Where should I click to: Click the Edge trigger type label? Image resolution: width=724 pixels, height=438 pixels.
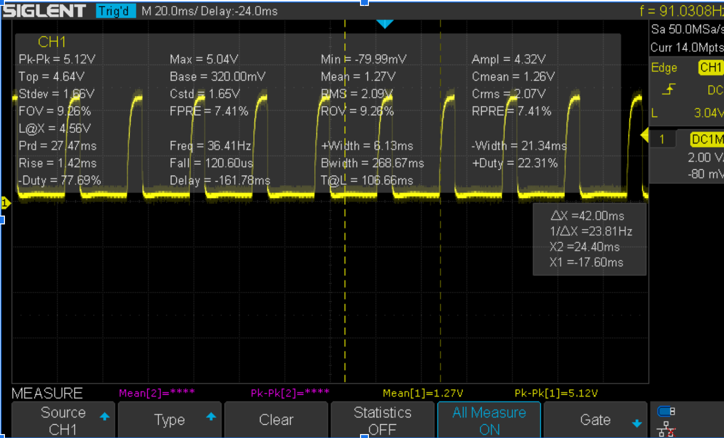664,67
